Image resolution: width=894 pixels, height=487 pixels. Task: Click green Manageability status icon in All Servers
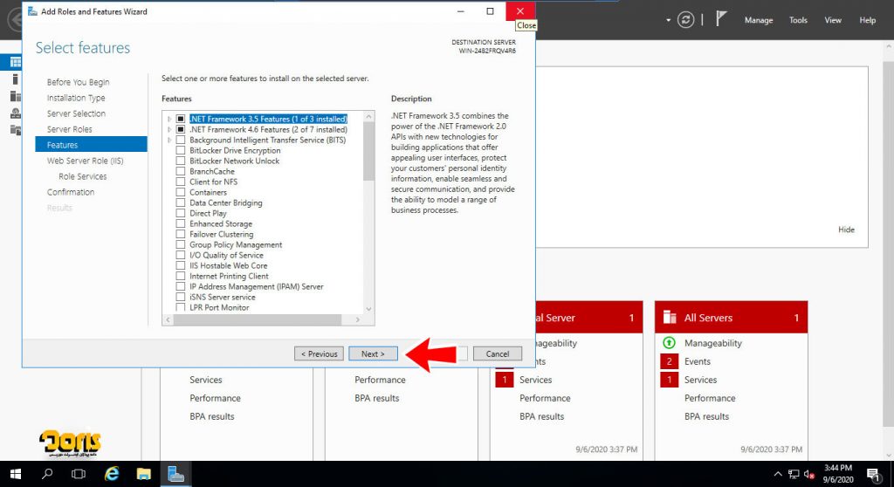click(669, 343)
